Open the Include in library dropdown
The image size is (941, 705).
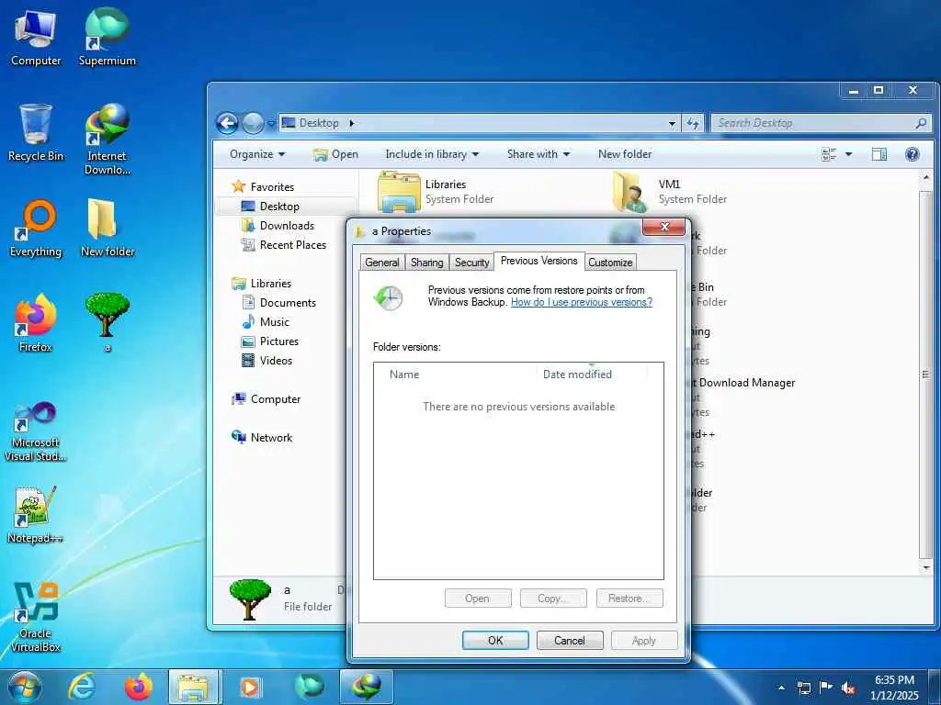pos(432,154)
